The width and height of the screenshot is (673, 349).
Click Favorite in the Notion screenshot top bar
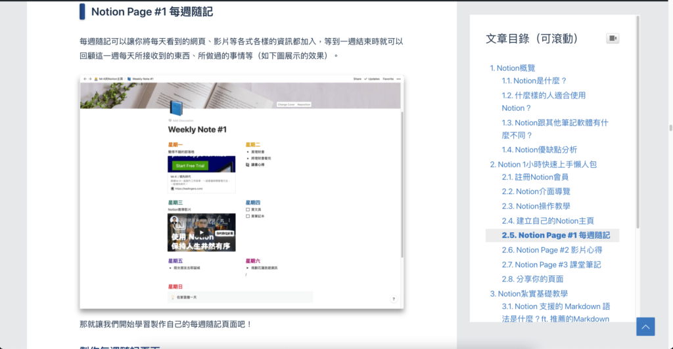(388, 79)
